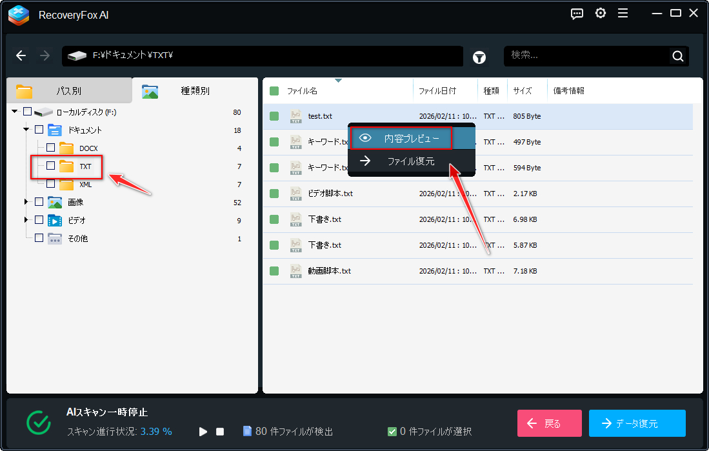The width and height of the screenshot is (709, 451).
Task: Tick the TXT folder checkbox
Action: (x=50, y=166)
